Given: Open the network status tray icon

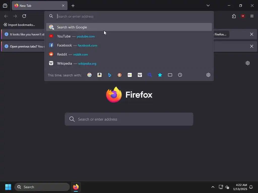Looking at the screenshot, I should coord(221,187).
